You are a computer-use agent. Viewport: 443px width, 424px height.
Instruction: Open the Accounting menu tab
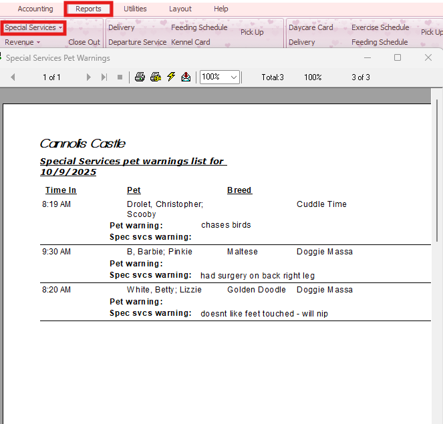tap(35, 9)
